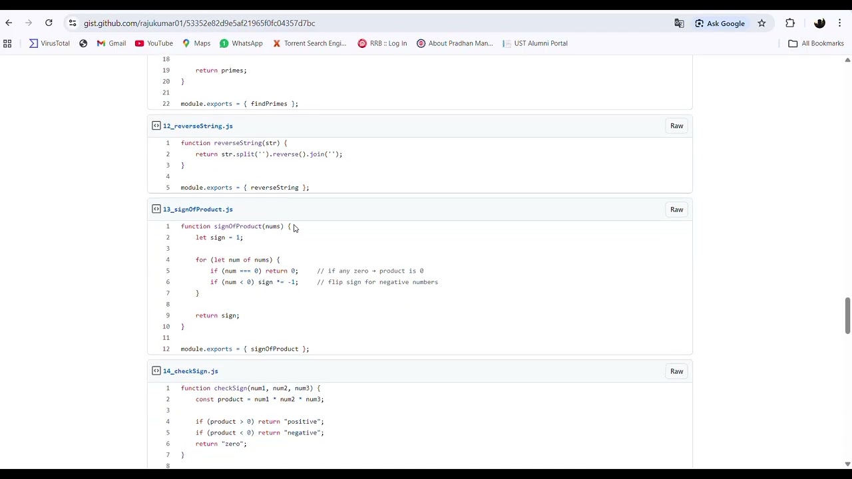Open the Chrome profile avatar
The width and height of the screenshot is (852, 479).
[819, 23]
